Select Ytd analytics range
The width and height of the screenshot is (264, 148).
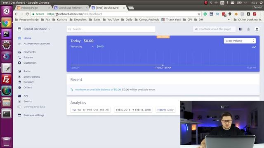(102, 110)
